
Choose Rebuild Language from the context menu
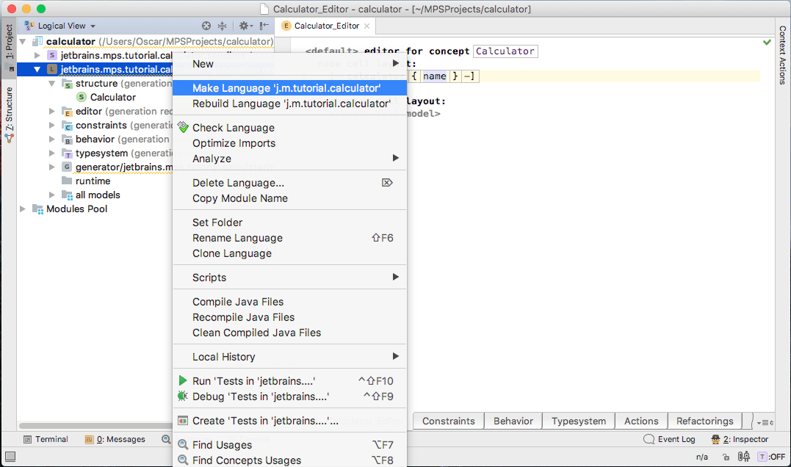tap(291, 104)
